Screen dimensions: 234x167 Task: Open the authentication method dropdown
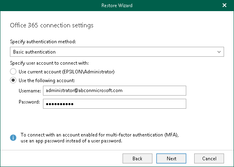point(117,52)
